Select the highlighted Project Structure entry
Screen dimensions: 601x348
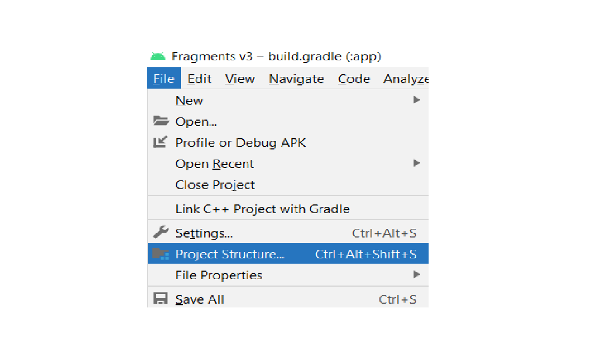230,254
